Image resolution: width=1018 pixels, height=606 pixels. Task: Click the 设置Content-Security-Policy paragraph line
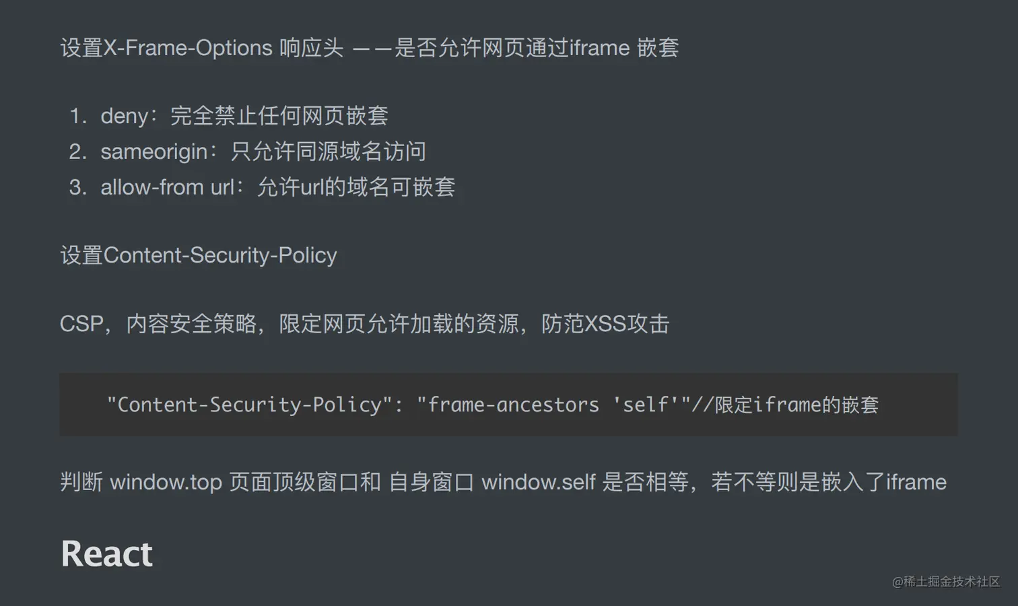(x=199, y=255)
